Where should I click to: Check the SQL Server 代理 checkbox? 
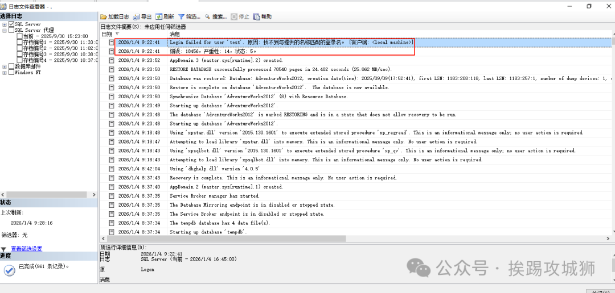point(11,30)
